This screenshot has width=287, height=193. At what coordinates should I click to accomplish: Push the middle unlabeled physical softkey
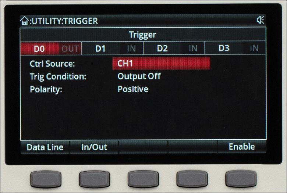coord(143,179)
